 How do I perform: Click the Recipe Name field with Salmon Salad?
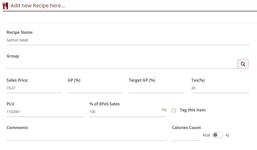coord(128,40)
